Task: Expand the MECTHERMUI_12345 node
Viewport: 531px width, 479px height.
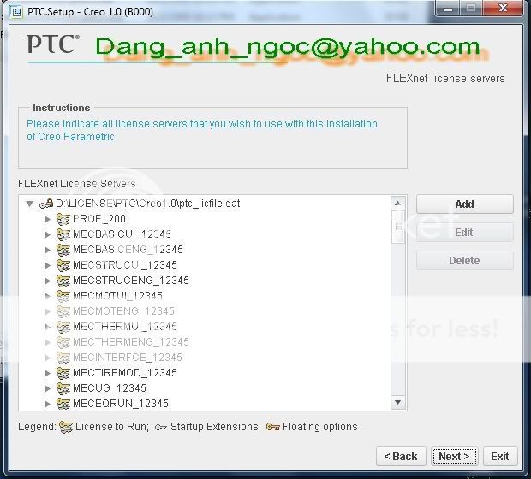Action: (x=48, y=327)
